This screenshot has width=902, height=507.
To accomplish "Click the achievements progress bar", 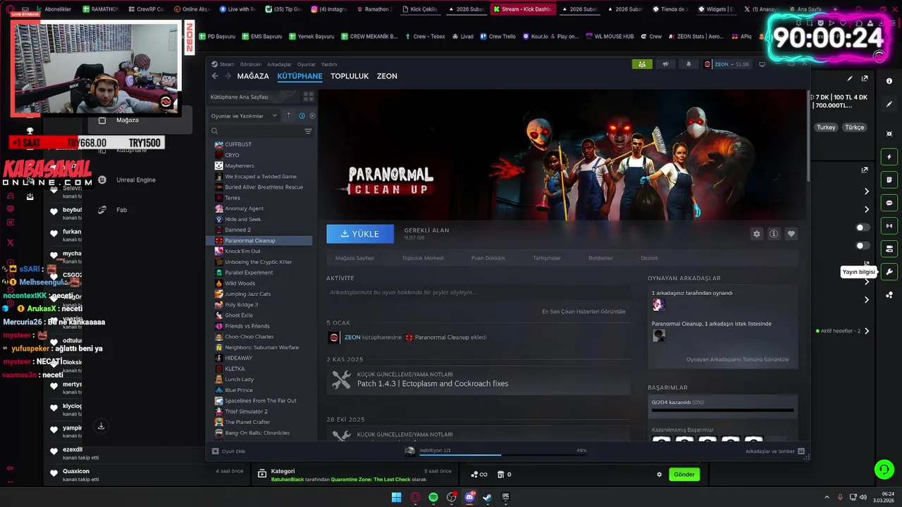I will [723, 410].
